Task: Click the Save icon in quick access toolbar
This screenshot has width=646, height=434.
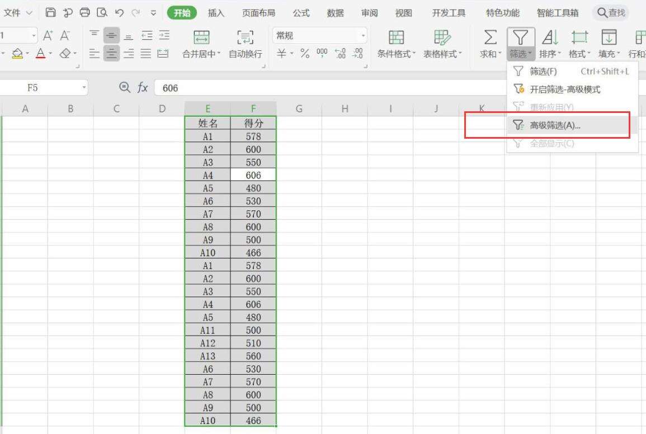Action: click(x=50, y=12)
